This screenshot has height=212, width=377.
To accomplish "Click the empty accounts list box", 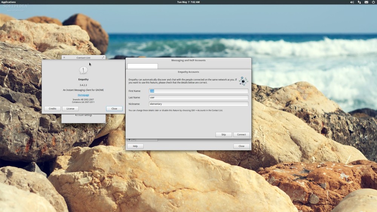I will [x=143, y=66].
